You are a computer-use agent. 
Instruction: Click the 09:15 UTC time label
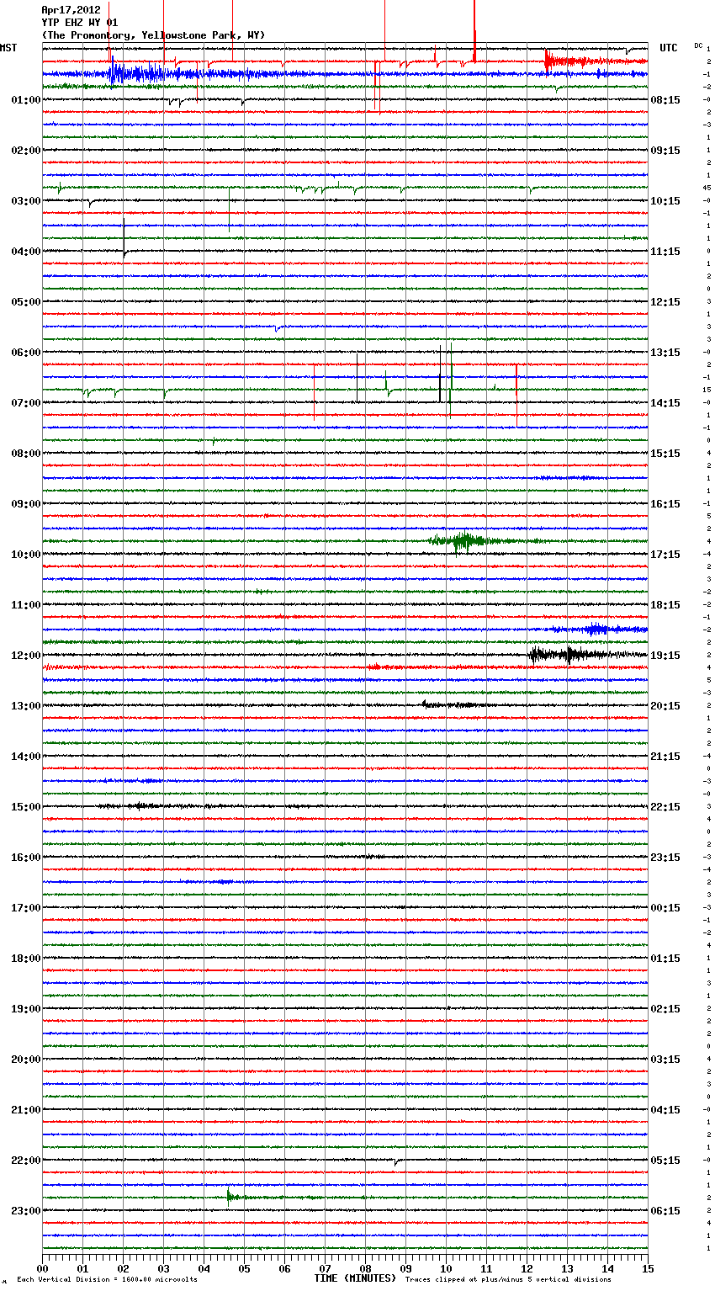point(665,151)
